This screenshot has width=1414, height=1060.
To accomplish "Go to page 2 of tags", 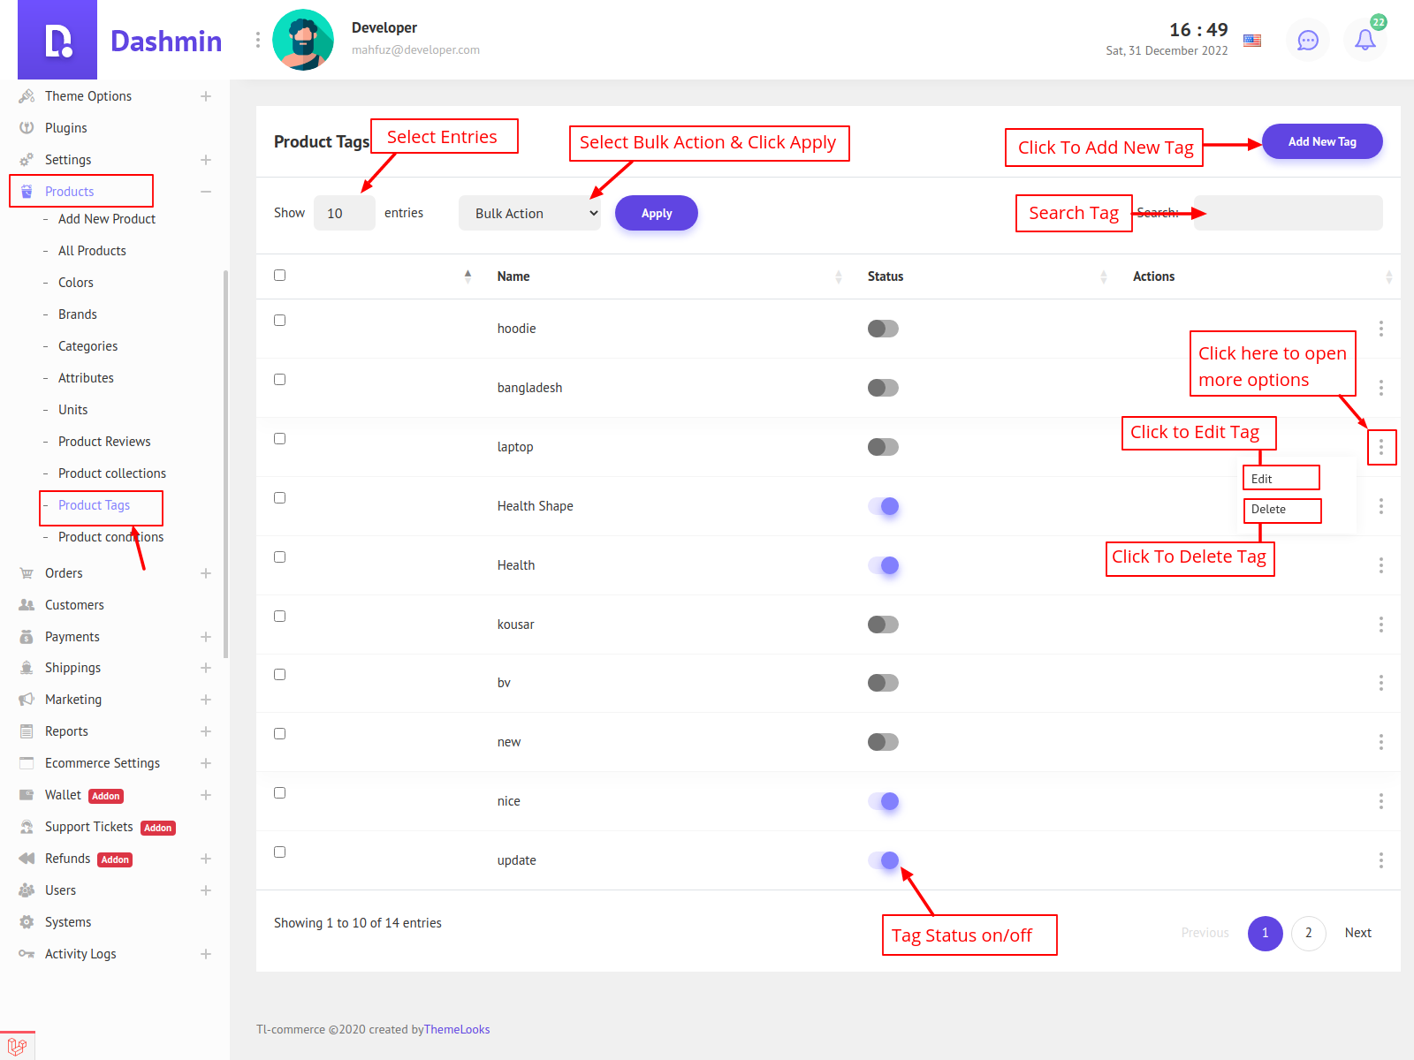I will point(1308,933).
